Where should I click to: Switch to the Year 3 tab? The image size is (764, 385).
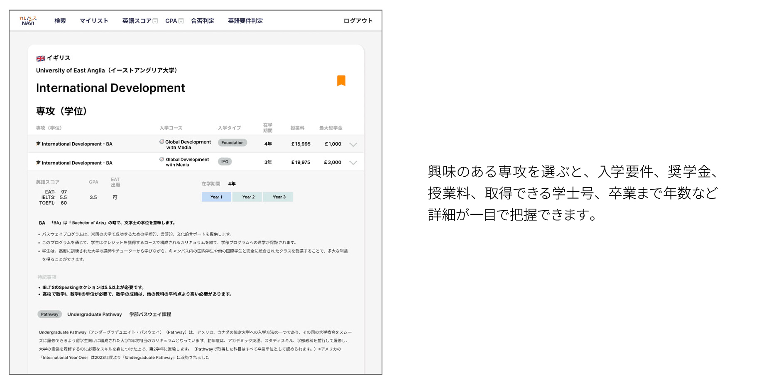coord(279,197)
